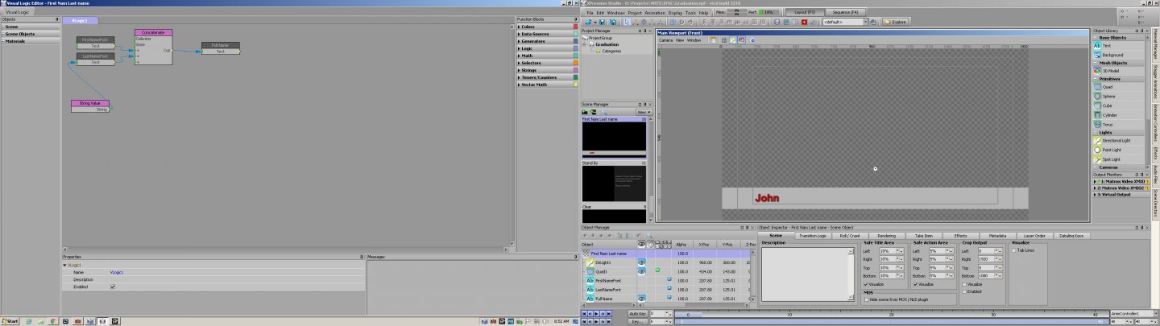Add a Text object from Object Library
This screenshot has height=326, width=1160.
pos(1097,46)
